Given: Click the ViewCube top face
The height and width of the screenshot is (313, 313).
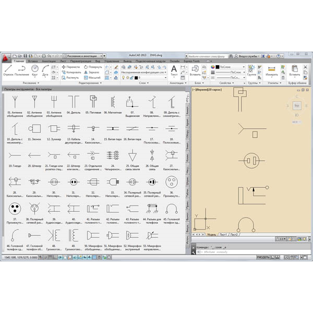Looking at the screenshot, I should click(297, 105).
